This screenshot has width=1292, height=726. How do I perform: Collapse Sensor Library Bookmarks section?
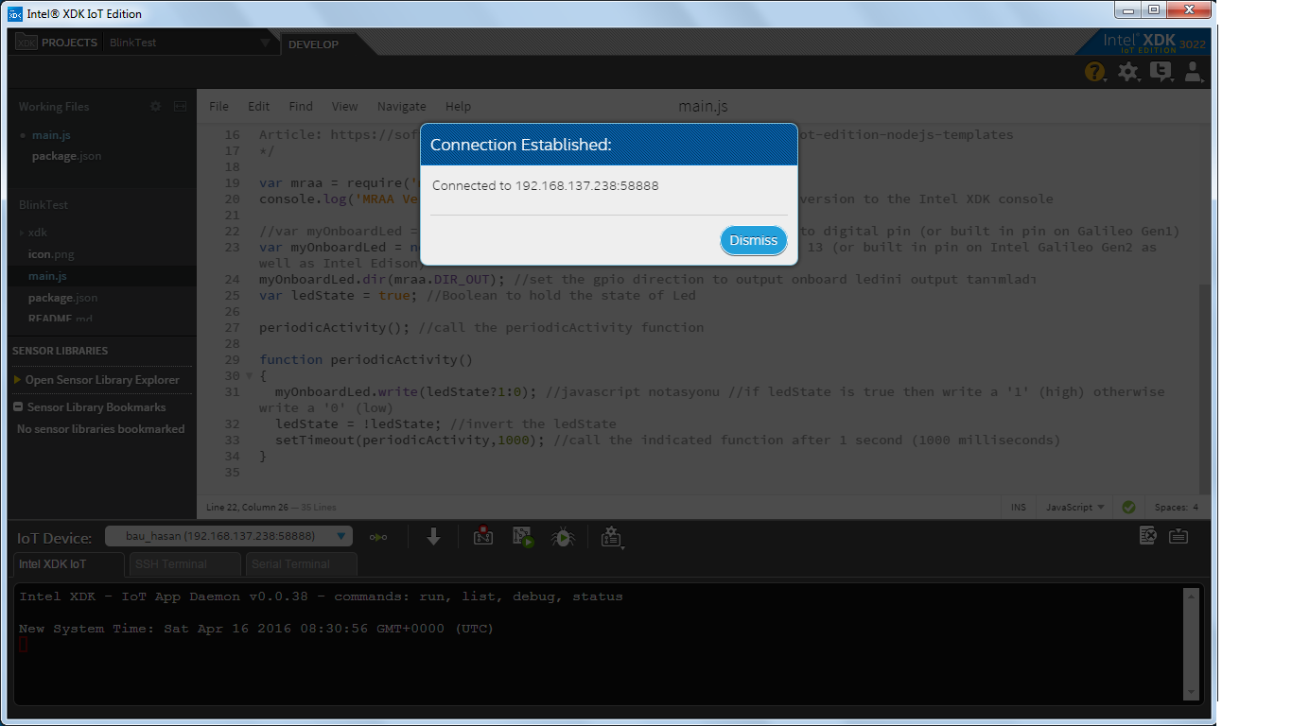18,407
